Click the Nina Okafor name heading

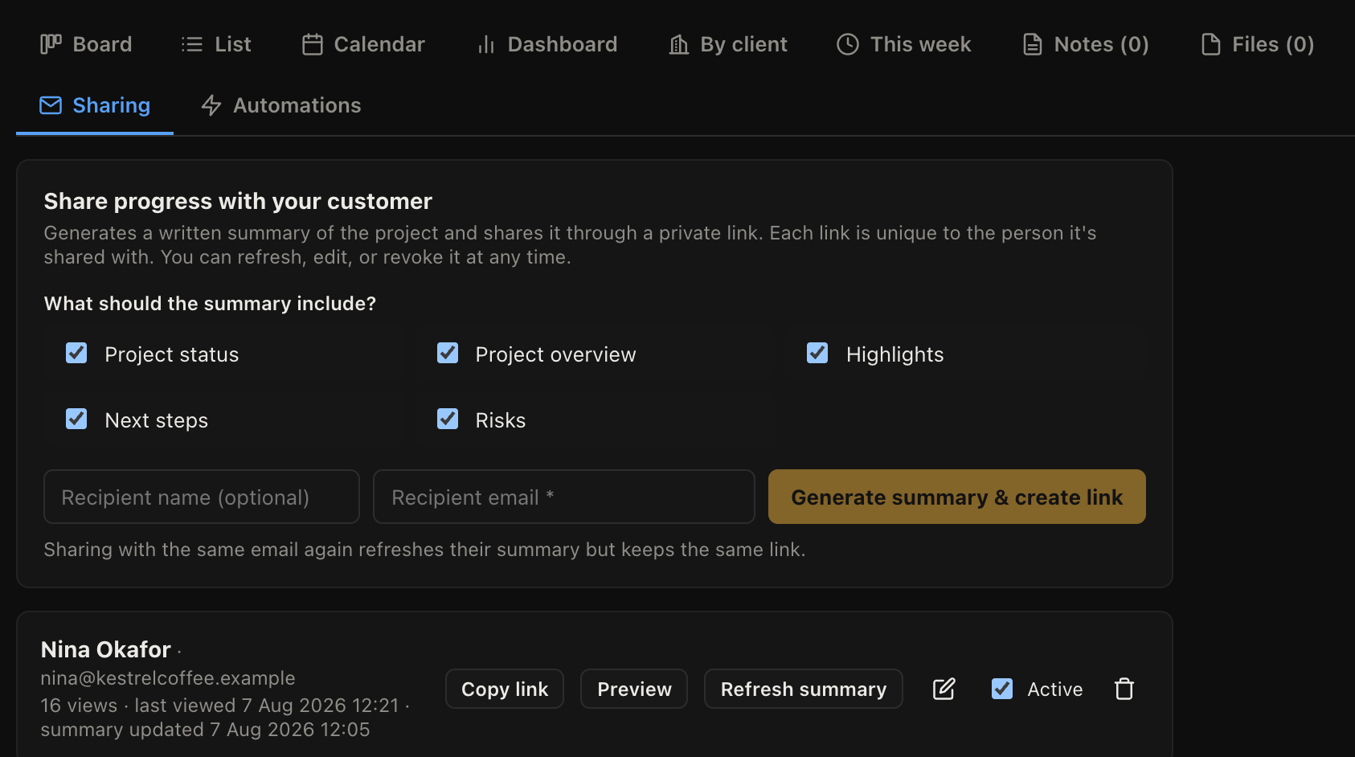(x=106, y=649)
